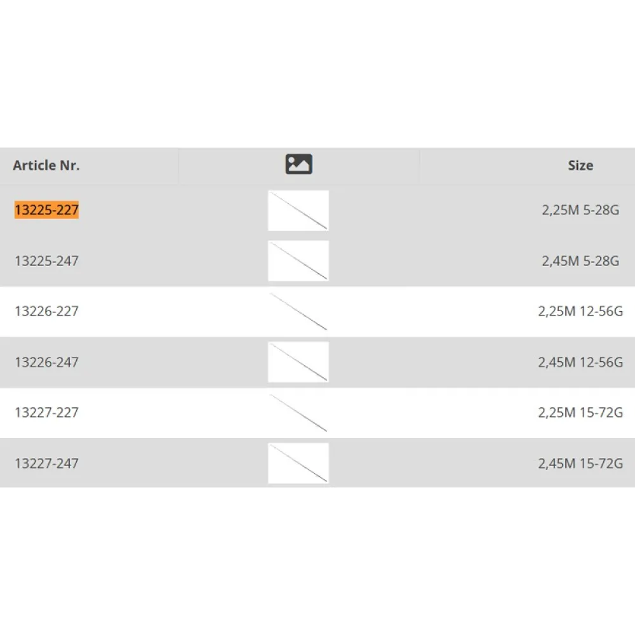Click the image column header icon

coord(298,164)
